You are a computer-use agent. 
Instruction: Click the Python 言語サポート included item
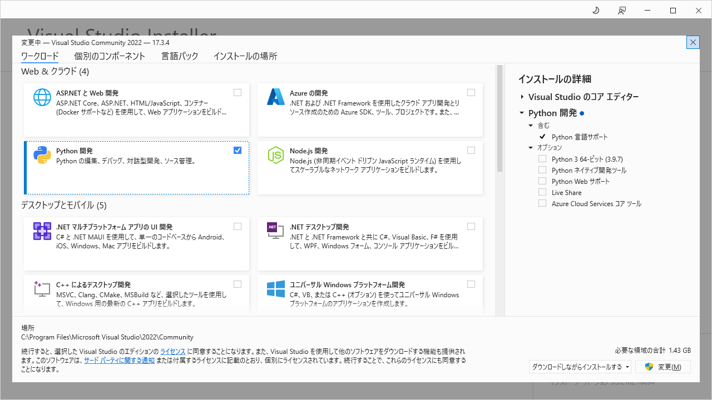pyautogui.click(x=580, y=137)
